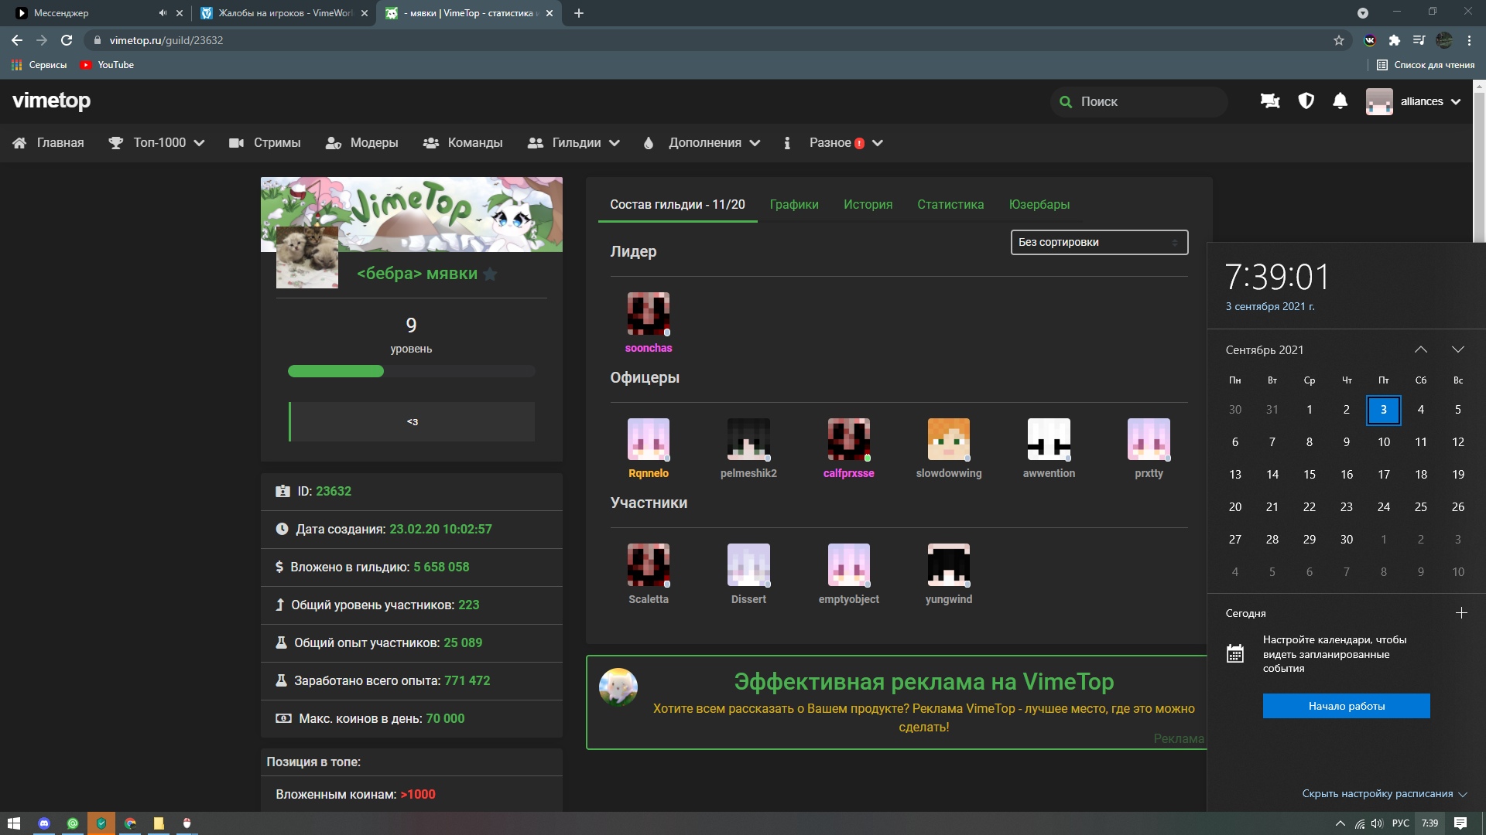Open the shield icon in header
Image resolution: width=1486 pixels, height=835 pixels.
tap(1306, 101)
